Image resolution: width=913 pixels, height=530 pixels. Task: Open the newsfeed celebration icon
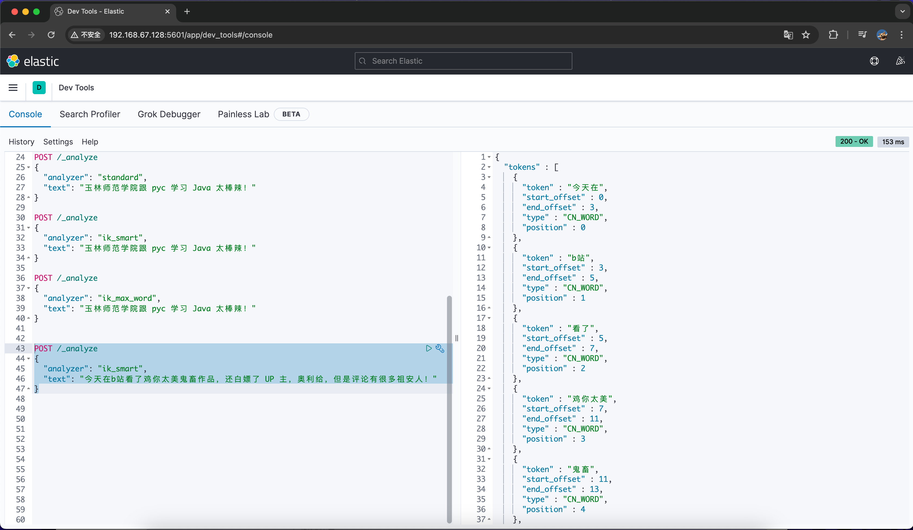[900, 61]
